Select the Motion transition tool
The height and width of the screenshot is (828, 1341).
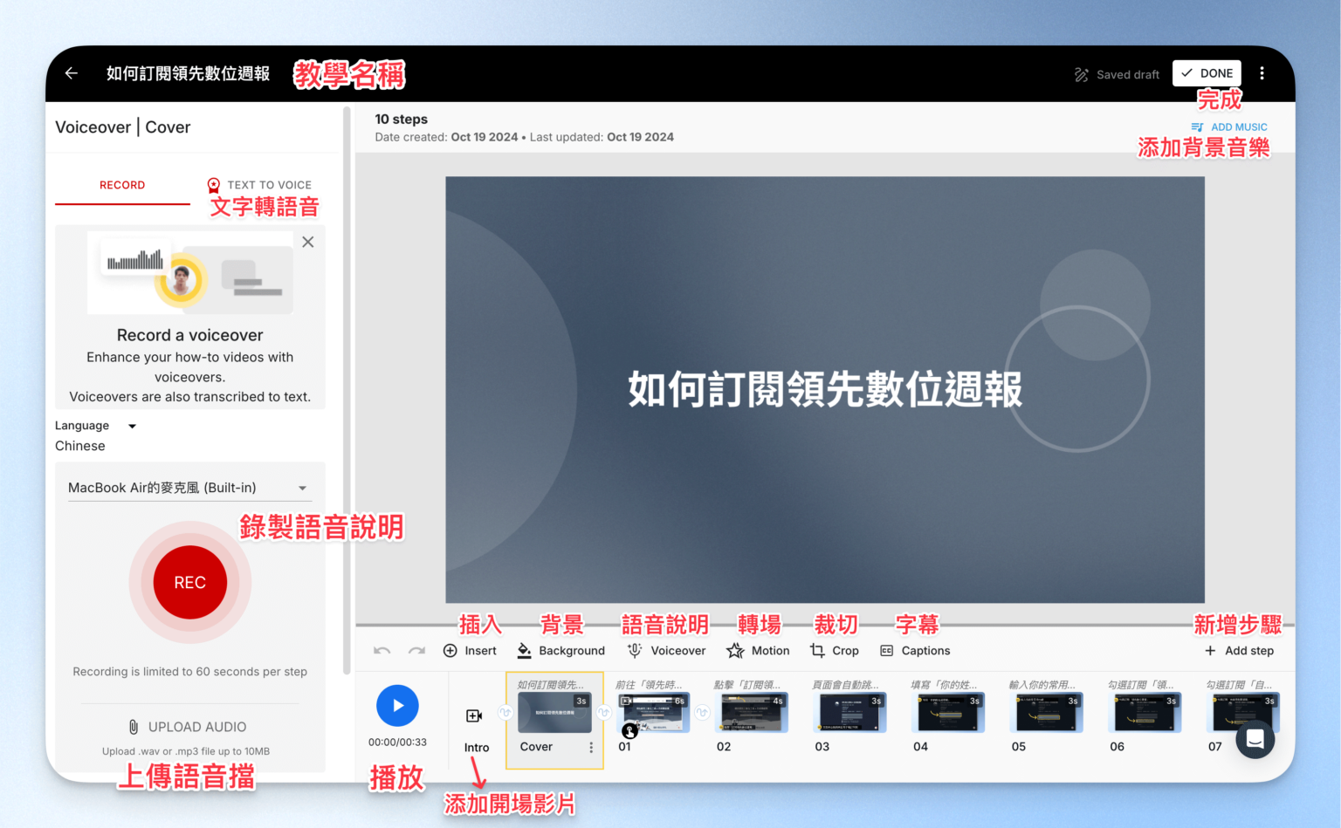point(758,650)
